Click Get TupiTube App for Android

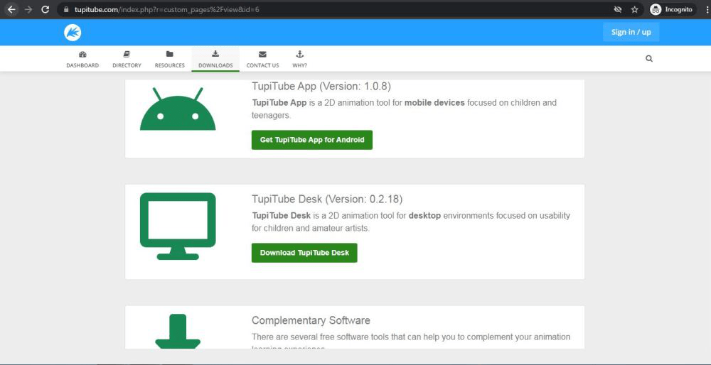(312, 140)
